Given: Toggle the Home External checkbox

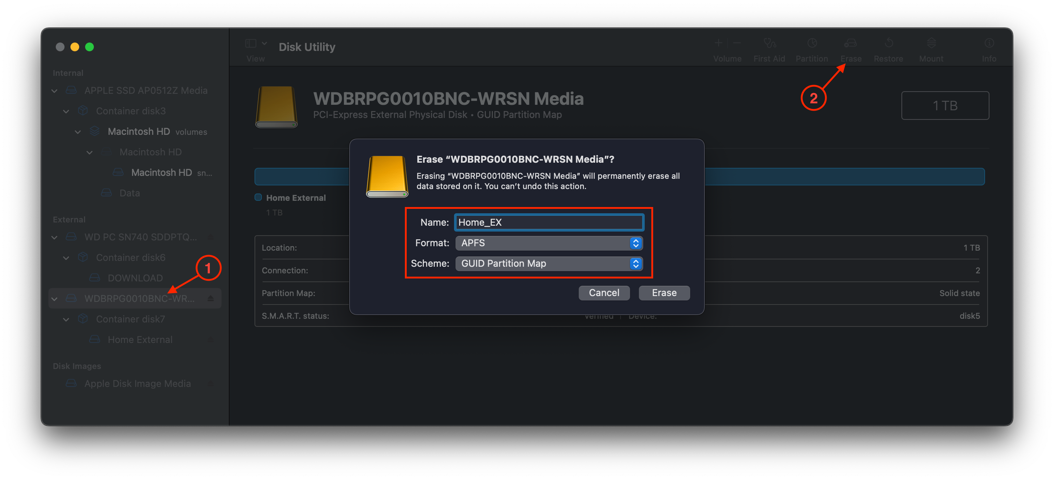Looking at the screenshot, I should pyautogui.click(x=258, y=197).
